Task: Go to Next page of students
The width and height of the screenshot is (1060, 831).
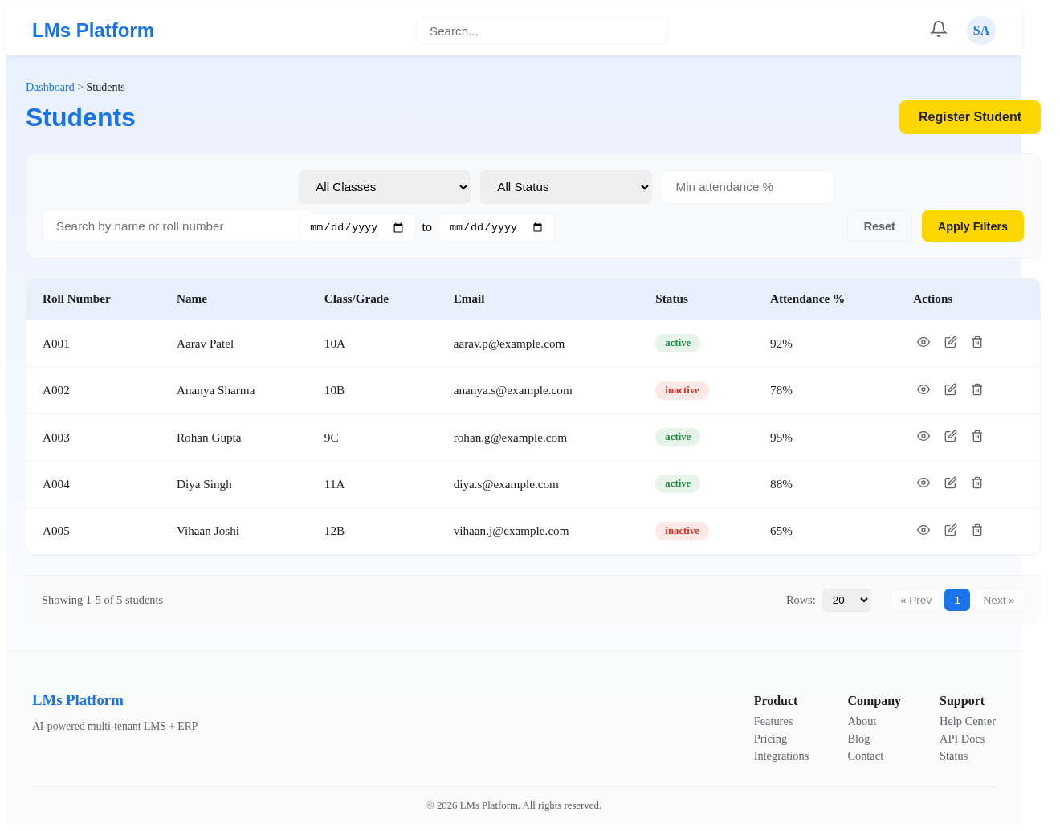Action: point(999,600)
